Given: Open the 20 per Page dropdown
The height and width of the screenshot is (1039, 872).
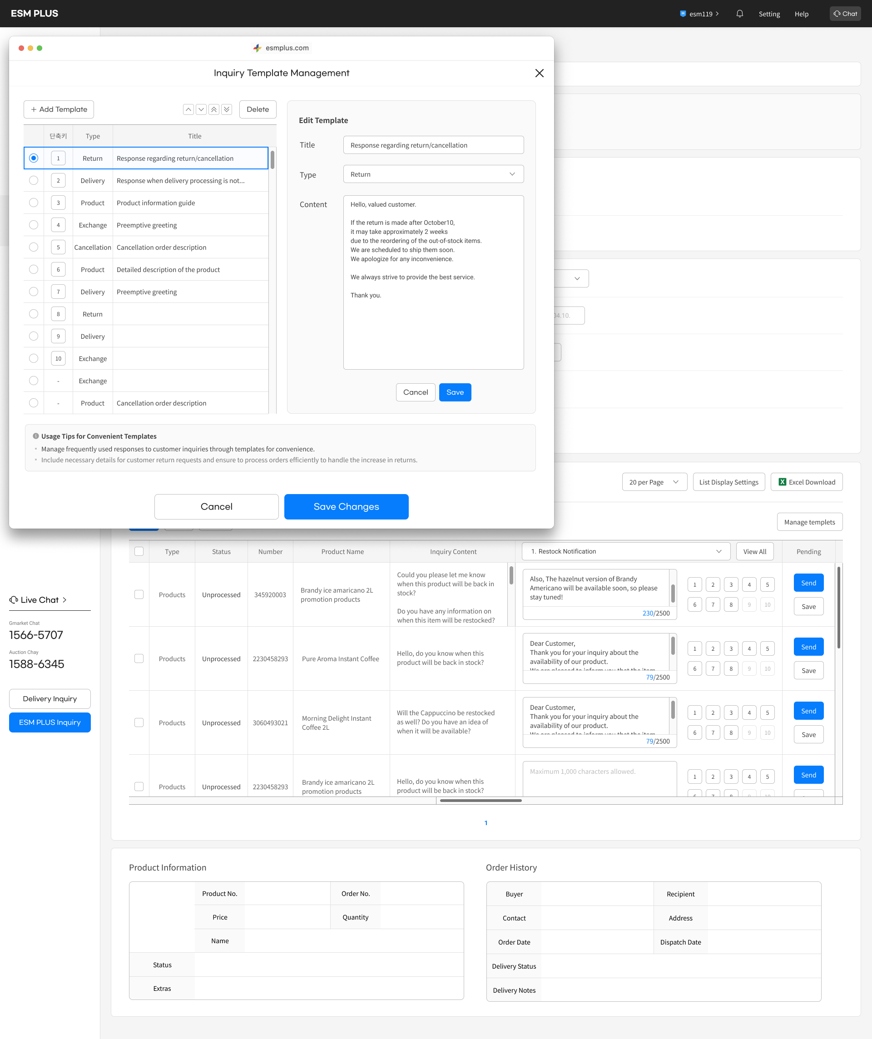Looking at the screenshot, I should [654, 482].
